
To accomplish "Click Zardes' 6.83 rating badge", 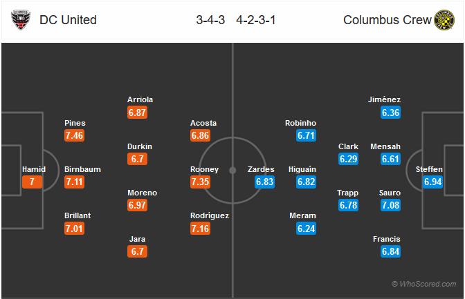I will 264,182.
